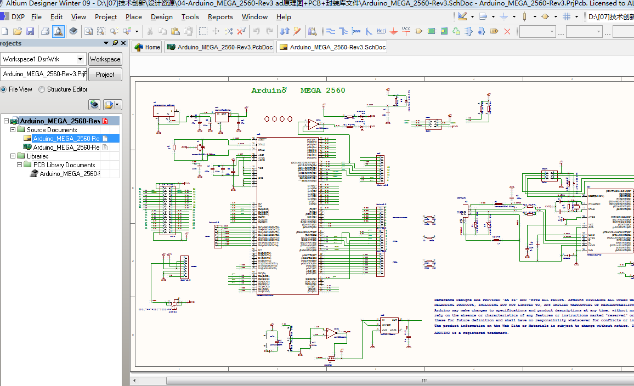
Task: Activate the move selection cross icon
Action: 216,31
